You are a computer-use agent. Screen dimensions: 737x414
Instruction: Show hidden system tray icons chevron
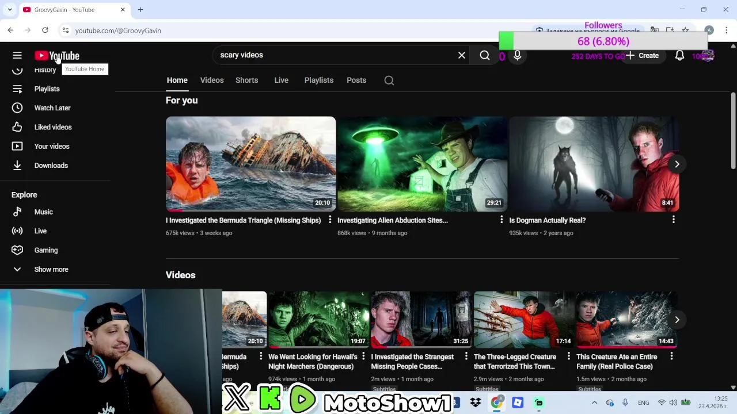point(594,402)
